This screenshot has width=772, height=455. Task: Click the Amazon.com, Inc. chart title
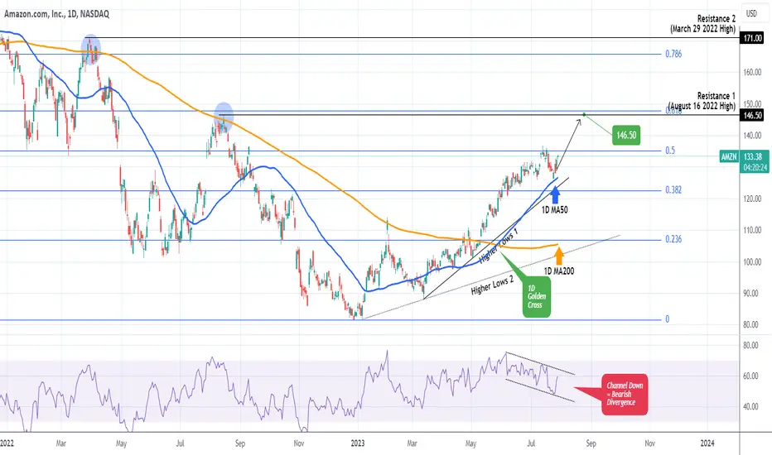[x=56, y=14]
